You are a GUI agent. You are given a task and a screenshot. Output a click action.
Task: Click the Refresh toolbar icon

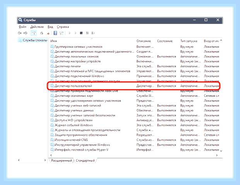(42, 33)
